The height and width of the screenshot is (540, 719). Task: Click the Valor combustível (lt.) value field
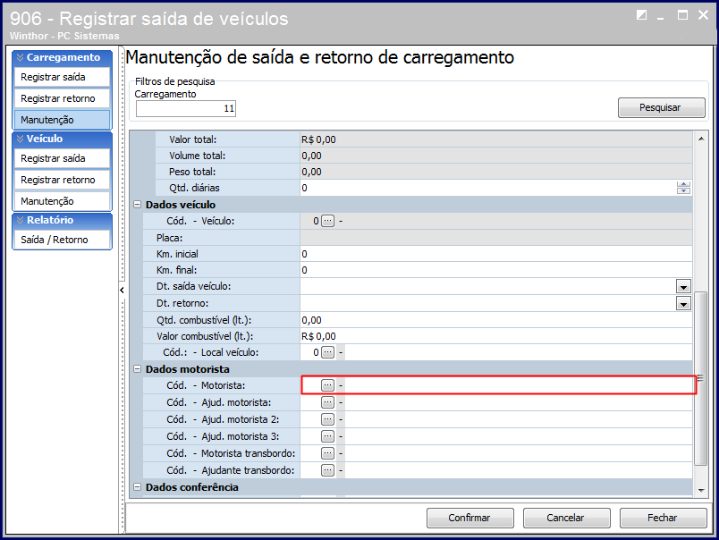click(495, 336)
